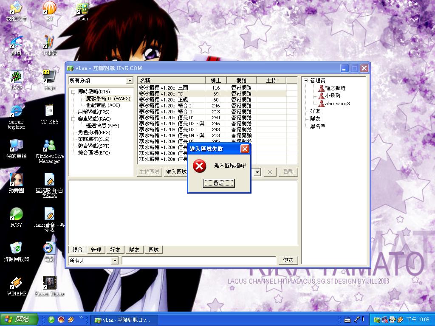The width and height of the screenshot is (435, 326).
Task: Switch to the 區域 tab
Action: 153,250
